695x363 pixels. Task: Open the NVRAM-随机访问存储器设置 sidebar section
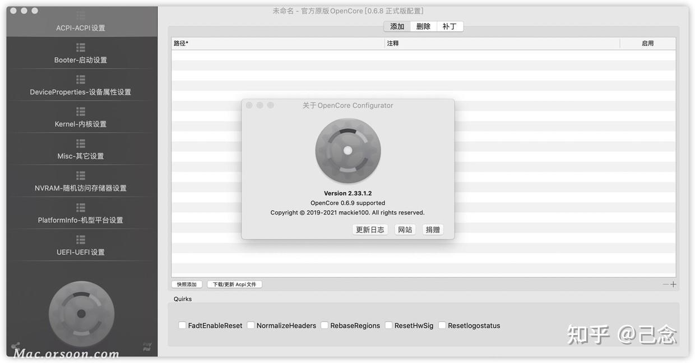81,182
